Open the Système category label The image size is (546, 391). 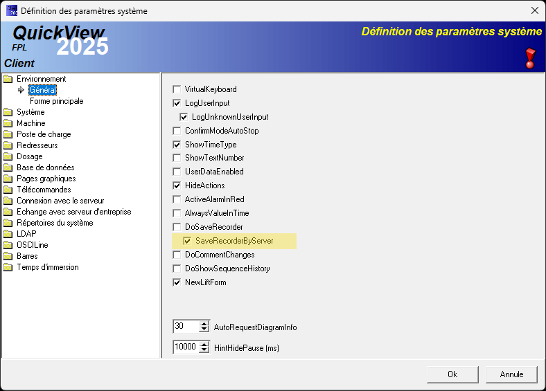tap(30, 112)
